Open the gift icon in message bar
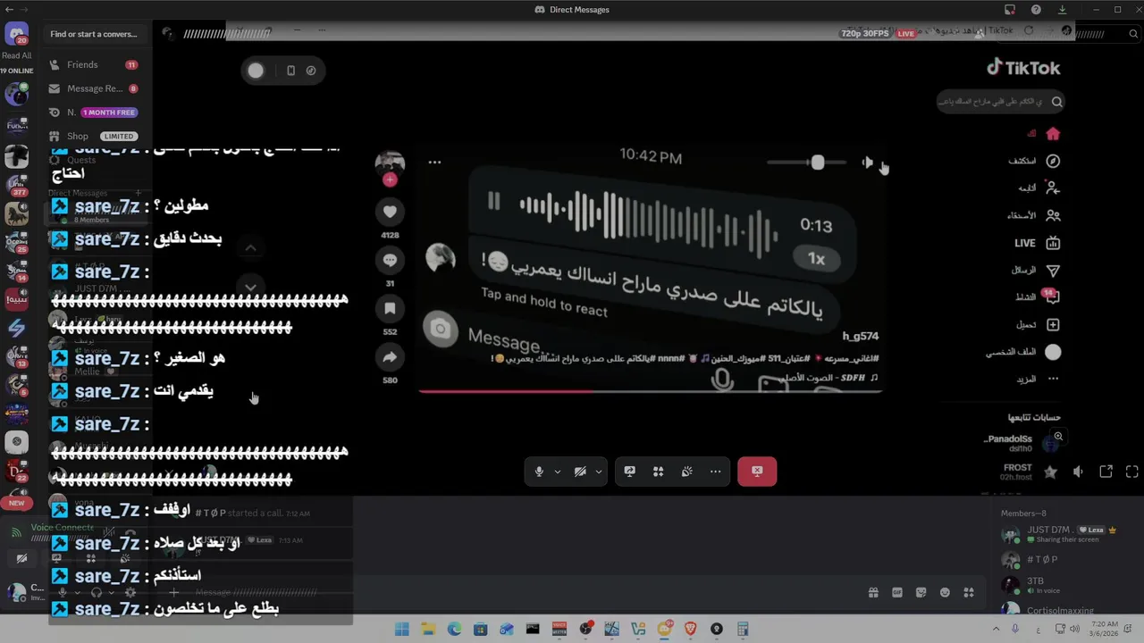The width and height of the screenshot is (1144, 643). tap(873, 592)
